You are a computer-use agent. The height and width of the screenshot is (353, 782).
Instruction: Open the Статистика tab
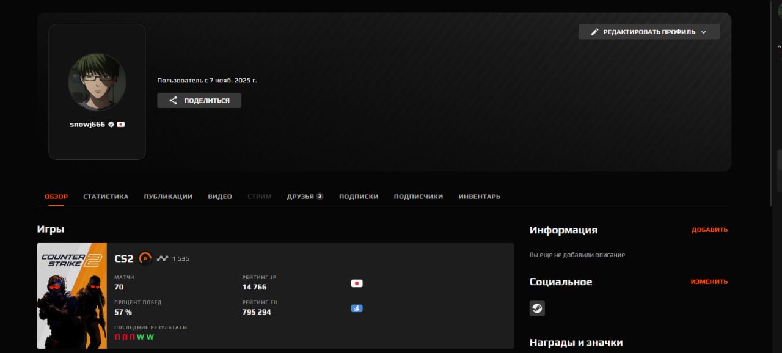(106, 197)
